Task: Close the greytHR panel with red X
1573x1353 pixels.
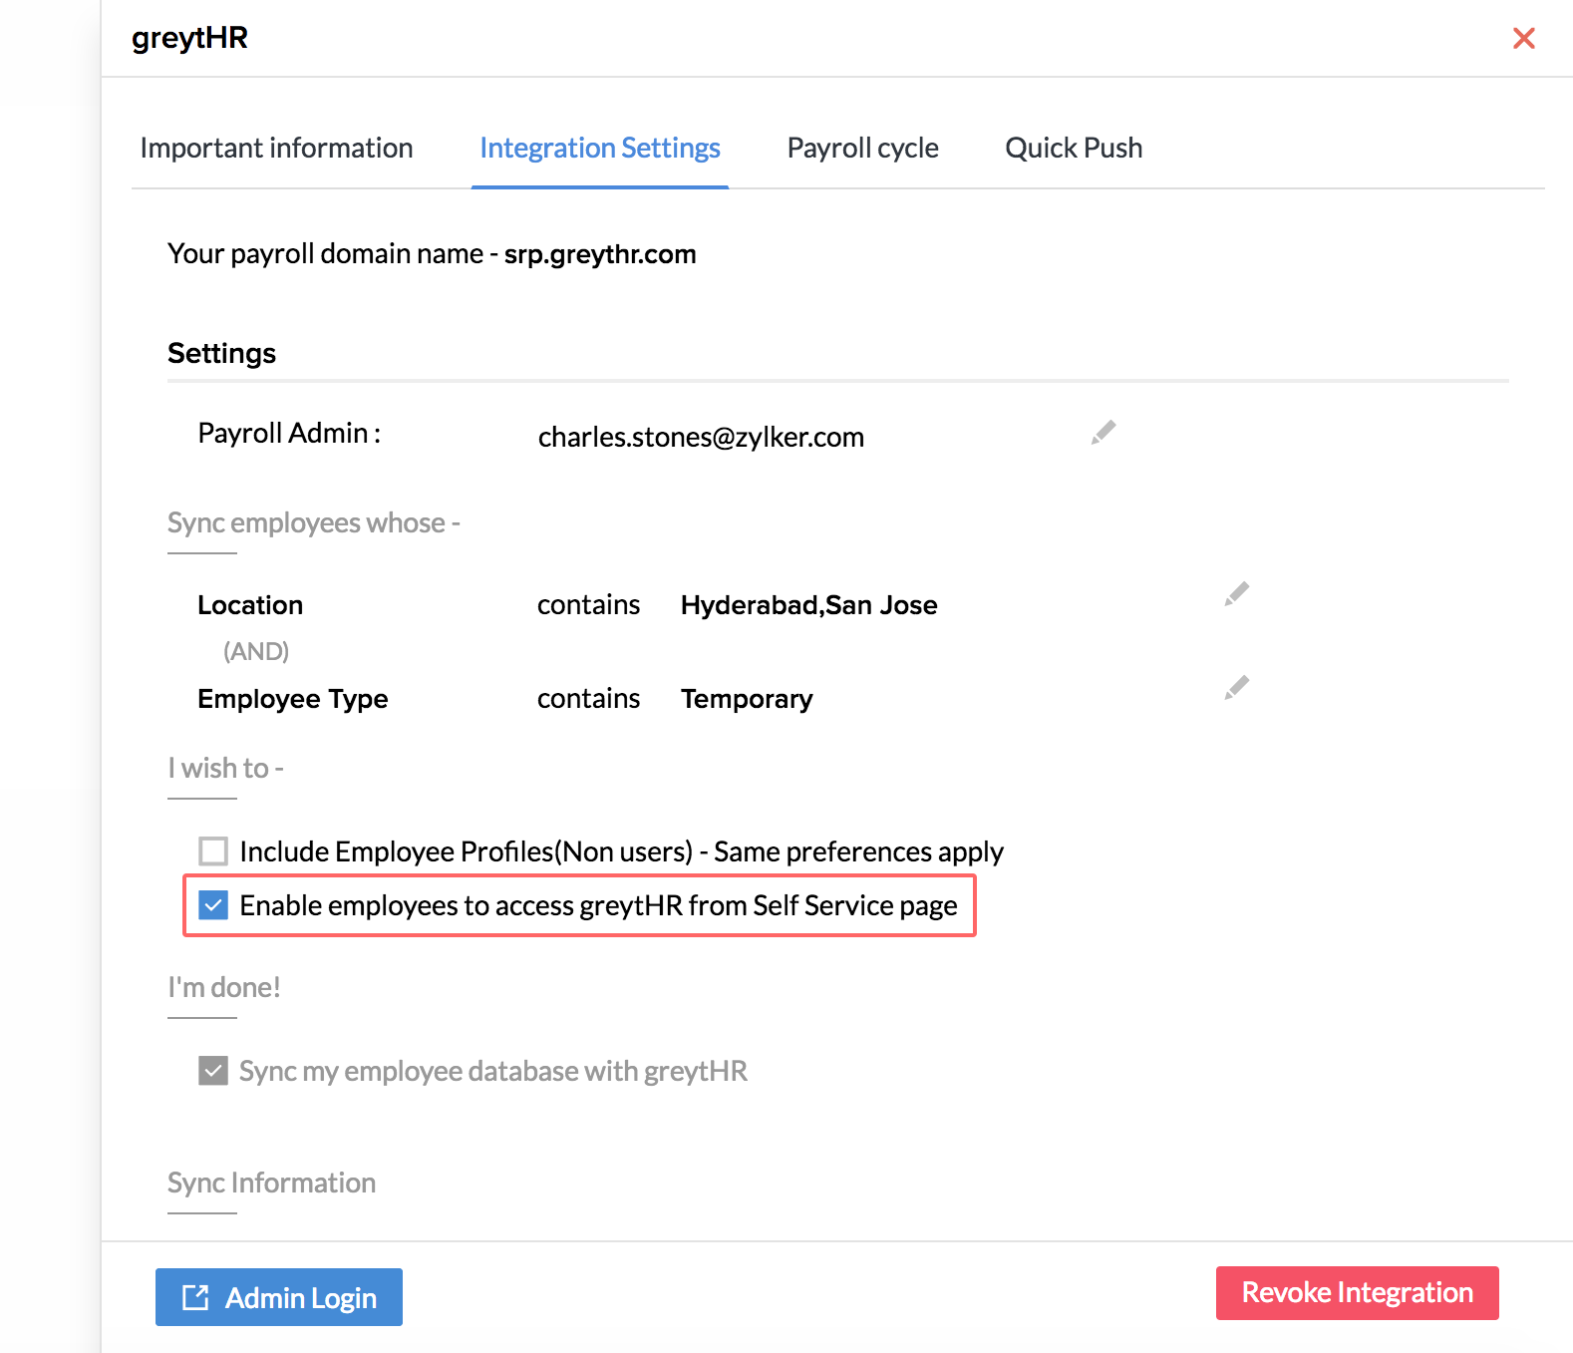Action: (x=1523, y=39)
